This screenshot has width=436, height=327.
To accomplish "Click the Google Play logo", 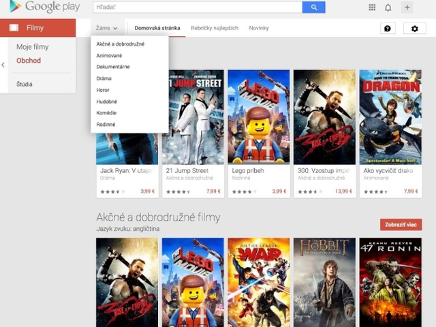I will click(44, 6).
